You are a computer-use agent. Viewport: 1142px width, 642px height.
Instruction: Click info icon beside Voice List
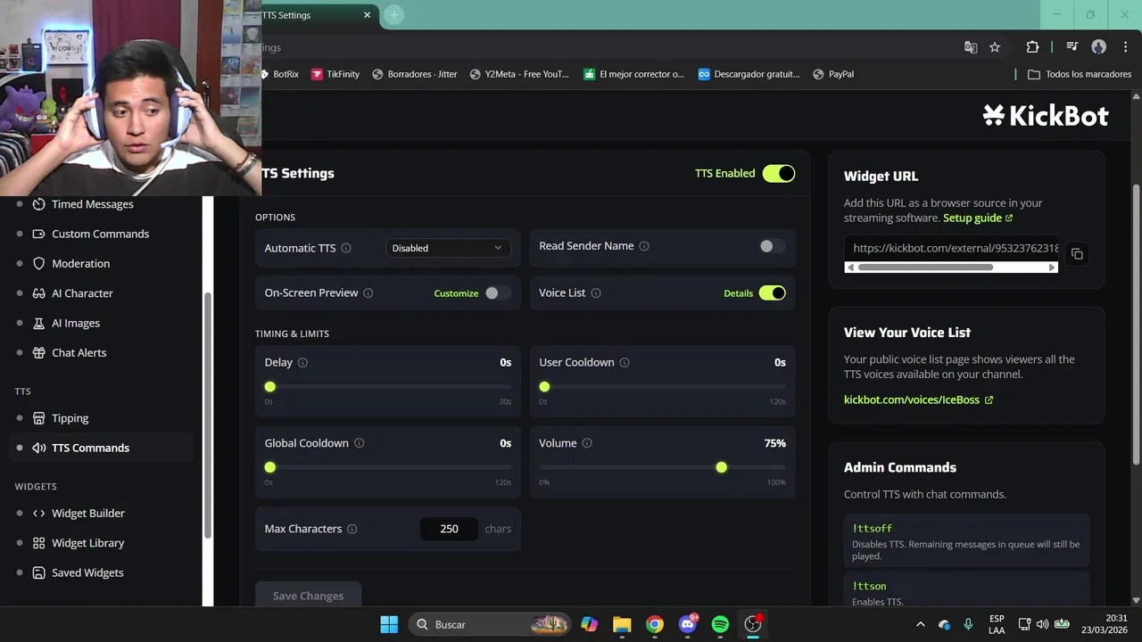[596, 293]
